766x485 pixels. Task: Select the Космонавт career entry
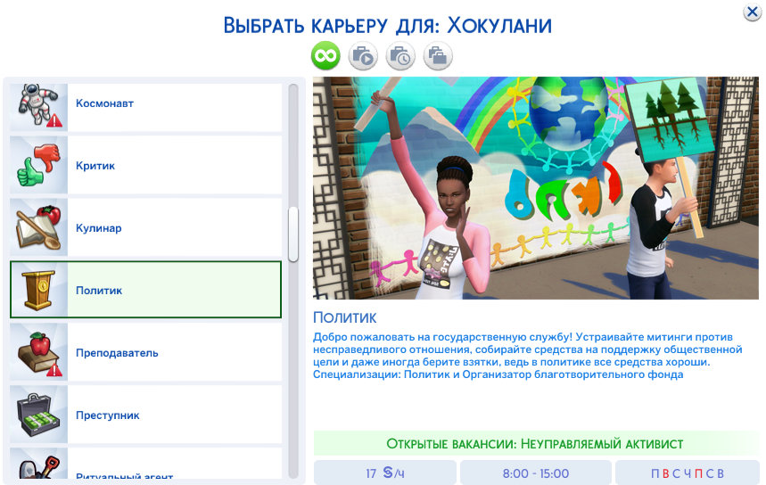coord(174,104)
